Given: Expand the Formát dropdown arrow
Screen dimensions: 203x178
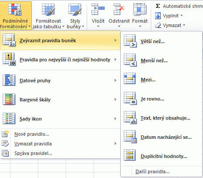Looking at the screenshot, I should pyautogui.click(x=140, y=27).
